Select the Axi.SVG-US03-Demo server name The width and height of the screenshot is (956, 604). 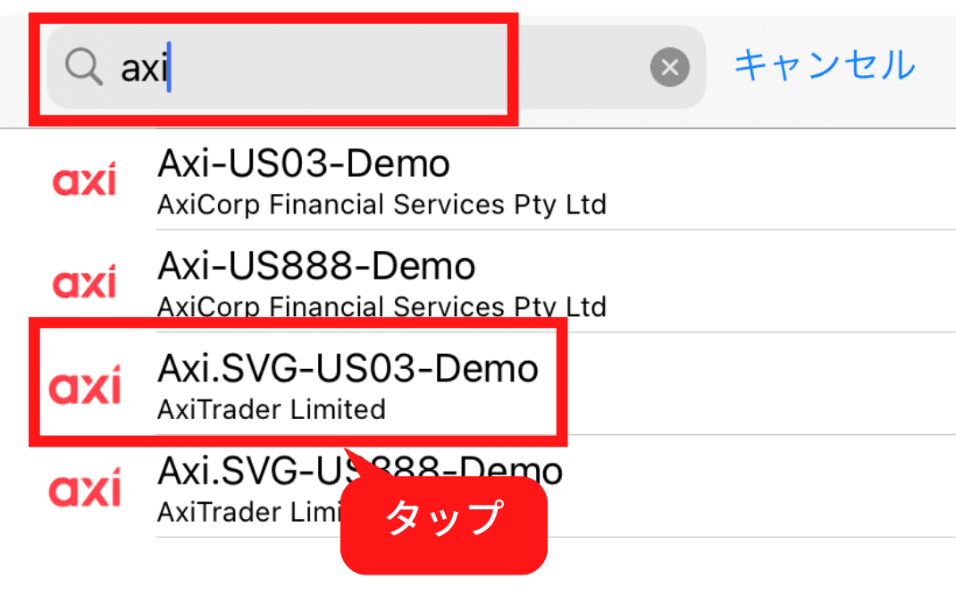(348, 368)
